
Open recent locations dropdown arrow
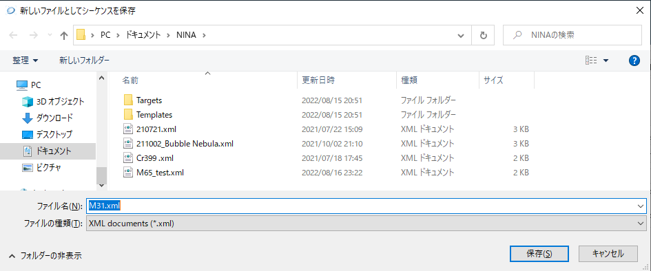[x=50, y=36]
